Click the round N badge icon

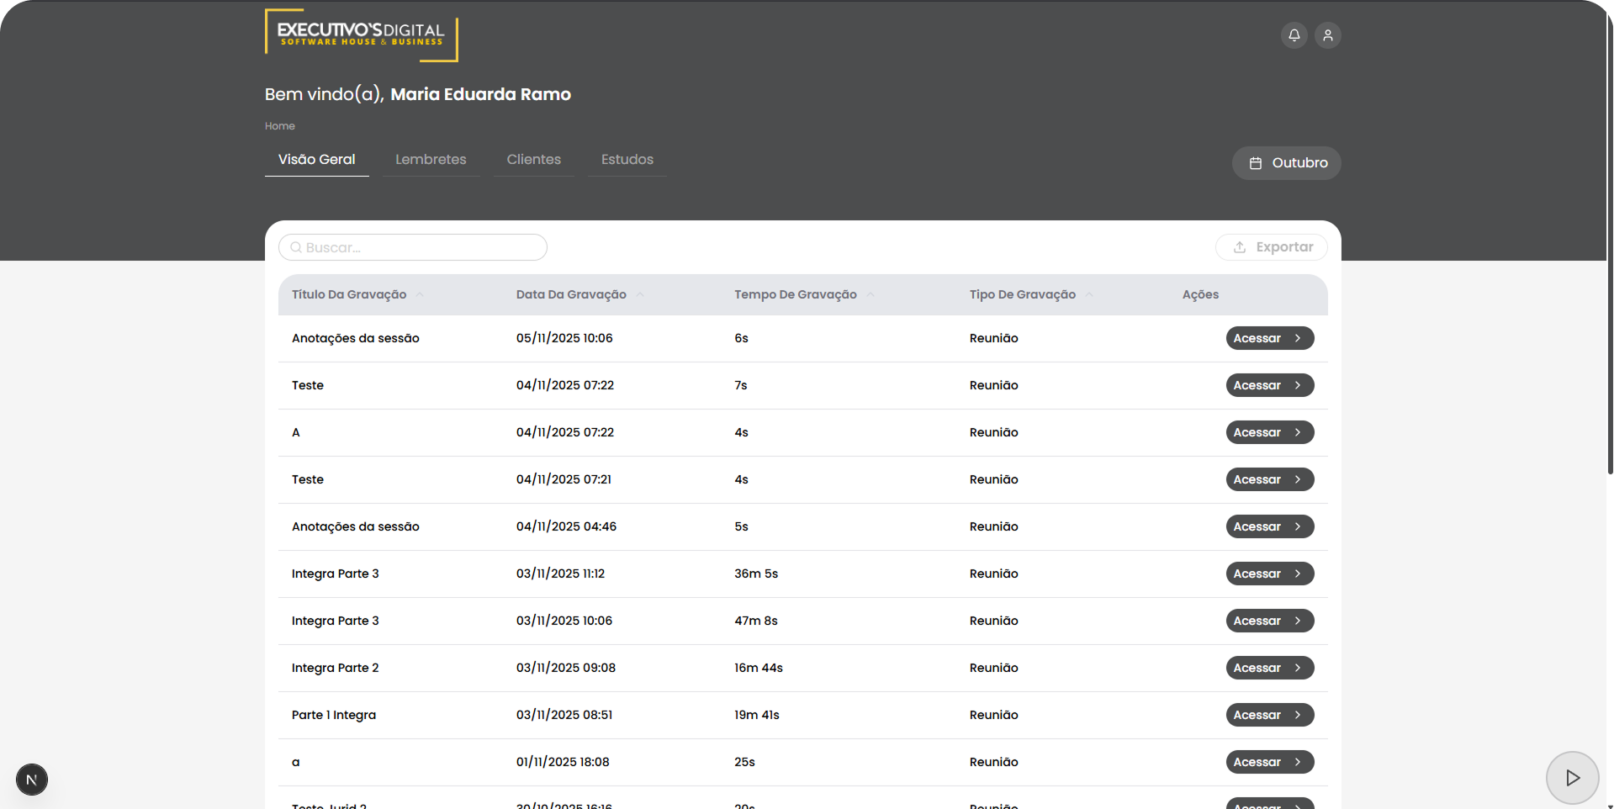pos(32,780)
